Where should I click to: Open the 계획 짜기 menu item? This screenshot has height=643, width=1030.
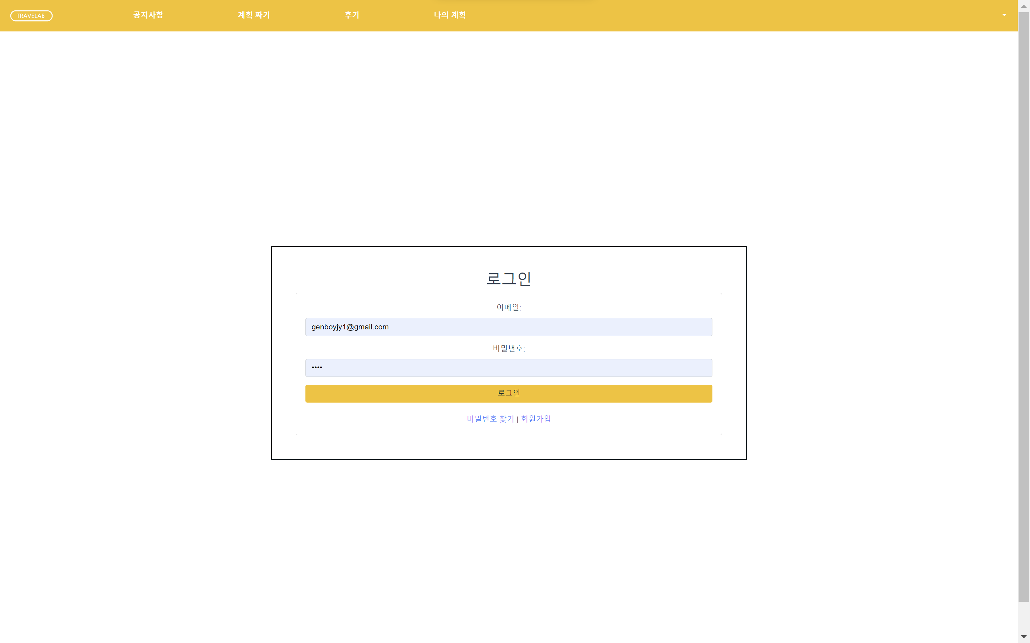(254, 15)
